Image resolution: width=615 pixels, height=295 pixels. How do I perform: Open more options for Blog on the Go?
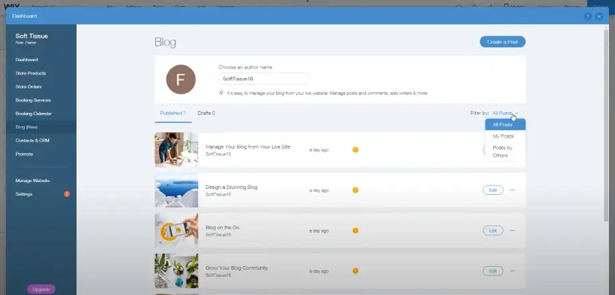click(512, 230)
